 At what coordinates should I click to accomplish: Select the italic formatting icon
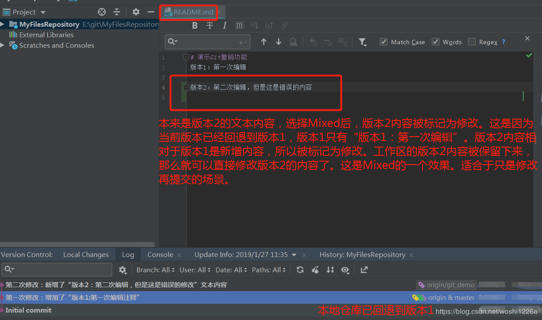click(224, 25)
